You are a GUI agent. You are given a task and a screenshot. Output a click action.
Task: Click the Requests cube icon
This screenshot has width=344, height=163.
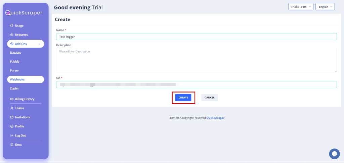click(12, 35)
